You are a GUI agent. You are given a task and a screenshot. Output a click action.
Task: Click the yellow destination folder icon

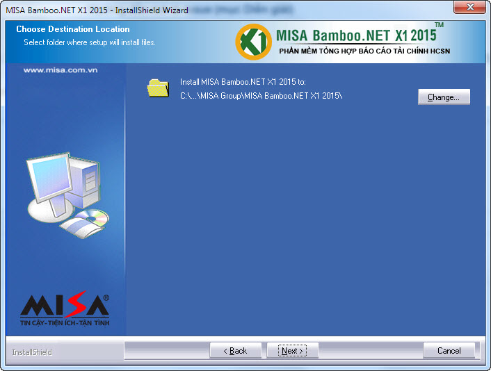[x=158, y=88]
